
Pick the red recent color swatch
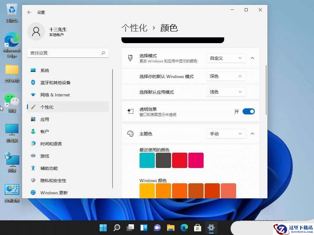tap(180, 160)
